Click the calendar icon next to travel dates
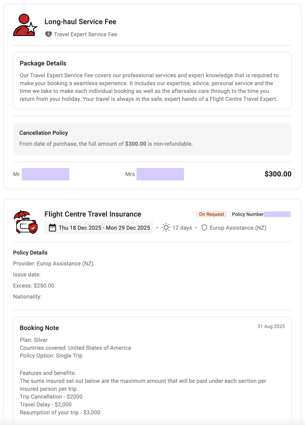Screen dimensions: 305x425 (52, 228)
